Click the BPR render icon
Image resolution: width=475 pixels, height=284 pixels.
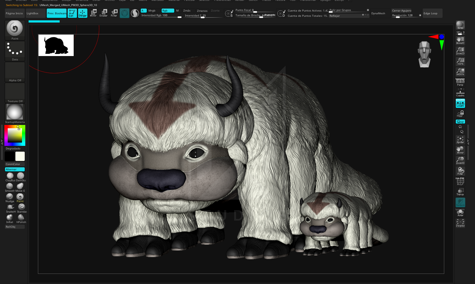(460, 25)
